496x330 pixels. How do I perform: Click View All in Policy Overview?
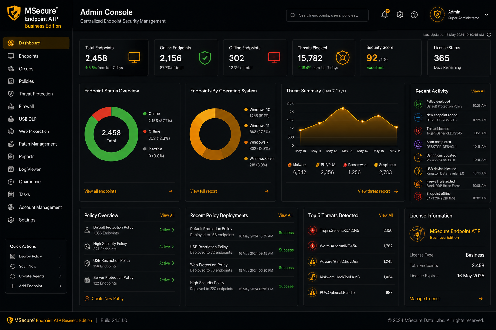coord(167,215)
